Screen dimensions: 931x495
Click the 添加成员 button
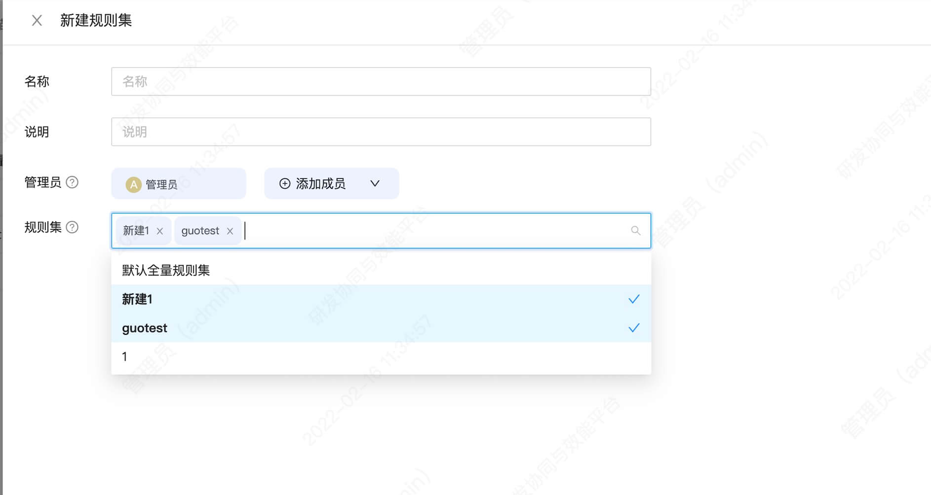click(321, 184)
